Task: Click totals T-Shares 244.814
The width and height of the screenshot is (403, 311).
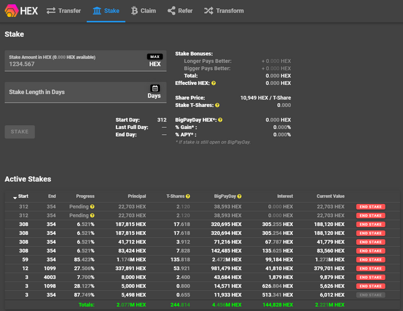Action: (180, 305)
